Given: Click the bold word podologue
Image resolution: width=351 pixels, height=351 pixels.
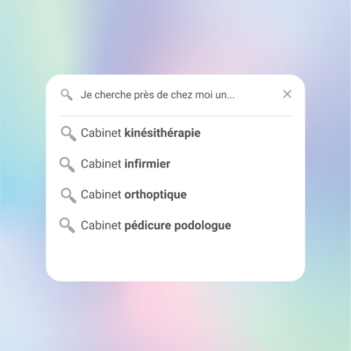Looking at the screenshot, I should coord(203,226).
